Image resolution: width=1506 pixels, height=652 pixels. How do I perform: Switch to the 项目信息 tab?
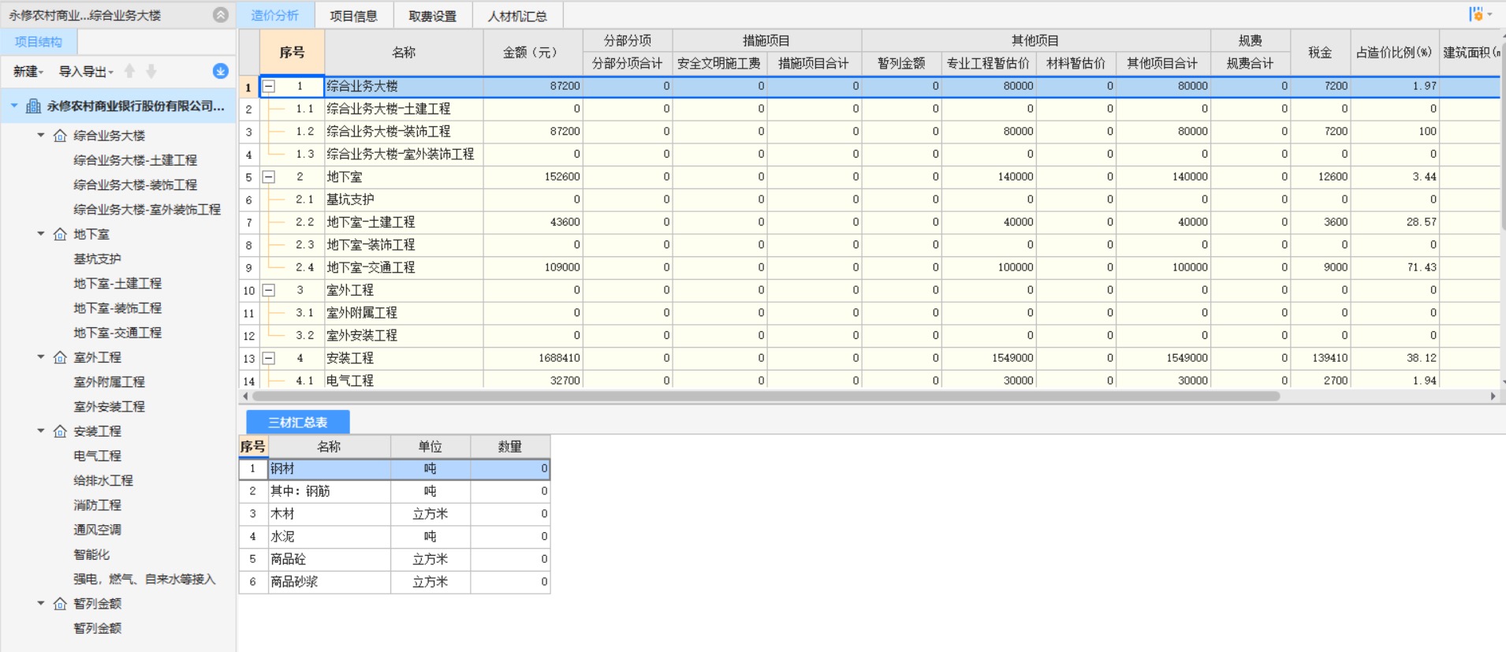354,15
